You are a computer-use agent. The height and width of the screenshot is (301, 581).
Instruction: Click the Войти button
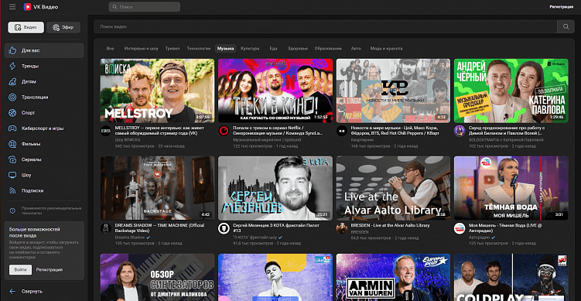point(20,269)
